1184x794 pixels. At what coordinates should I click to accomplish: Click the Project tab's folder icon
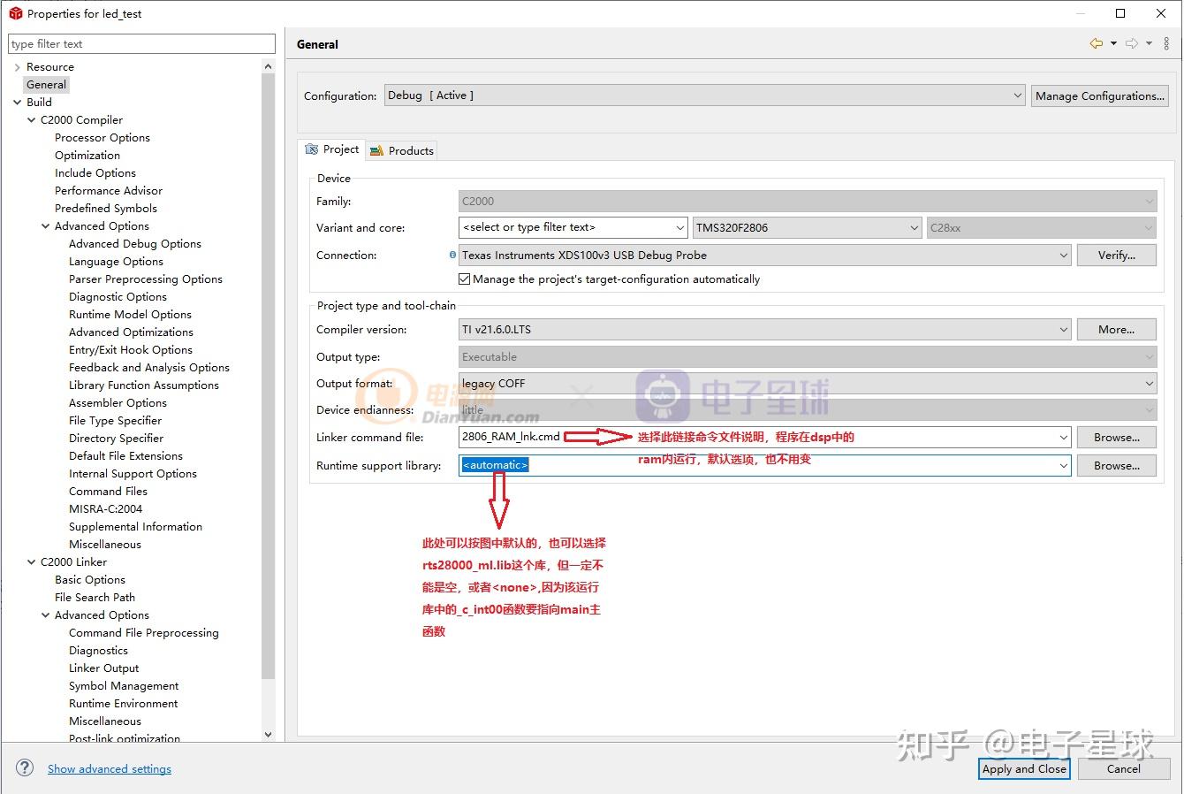[x=311, y=149]
